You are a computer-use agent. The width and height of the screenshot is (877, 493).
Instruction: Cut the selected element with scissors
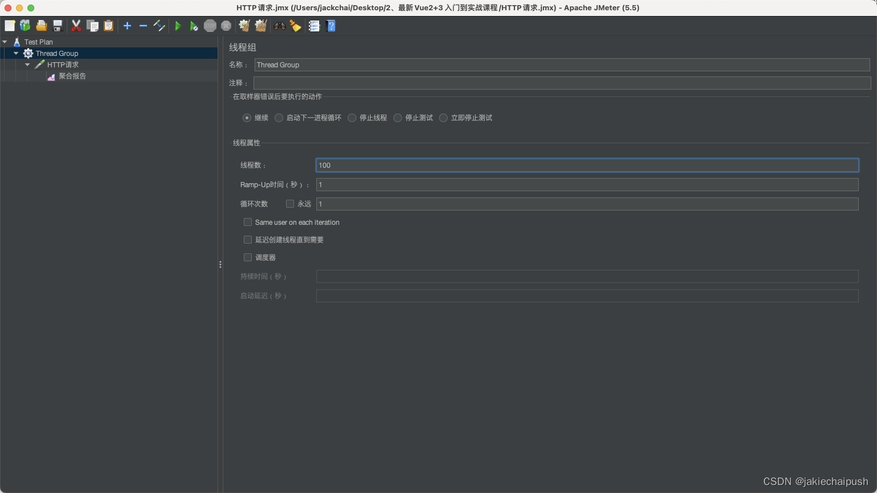point(76,26)
